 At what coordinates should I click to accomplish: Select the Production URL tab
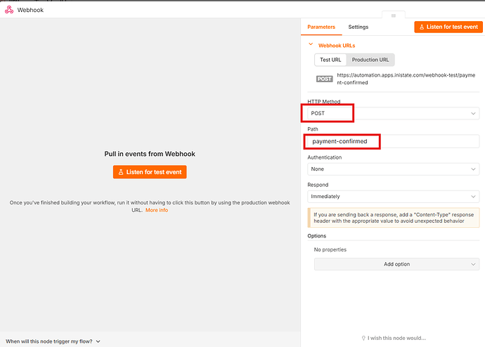(370, 60)
